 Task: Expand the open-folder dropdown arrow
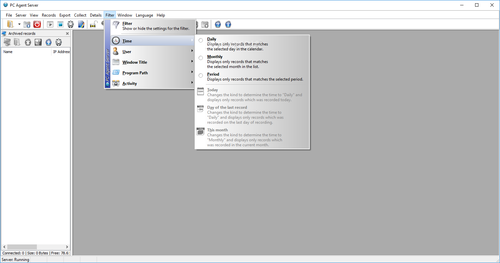click(x=19, y=24)
